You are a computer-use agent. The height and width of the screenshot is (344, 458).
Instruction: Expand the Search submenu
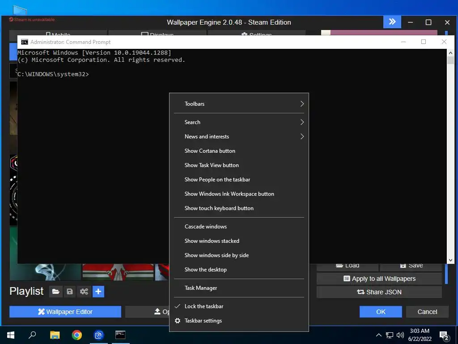[239, 122]
